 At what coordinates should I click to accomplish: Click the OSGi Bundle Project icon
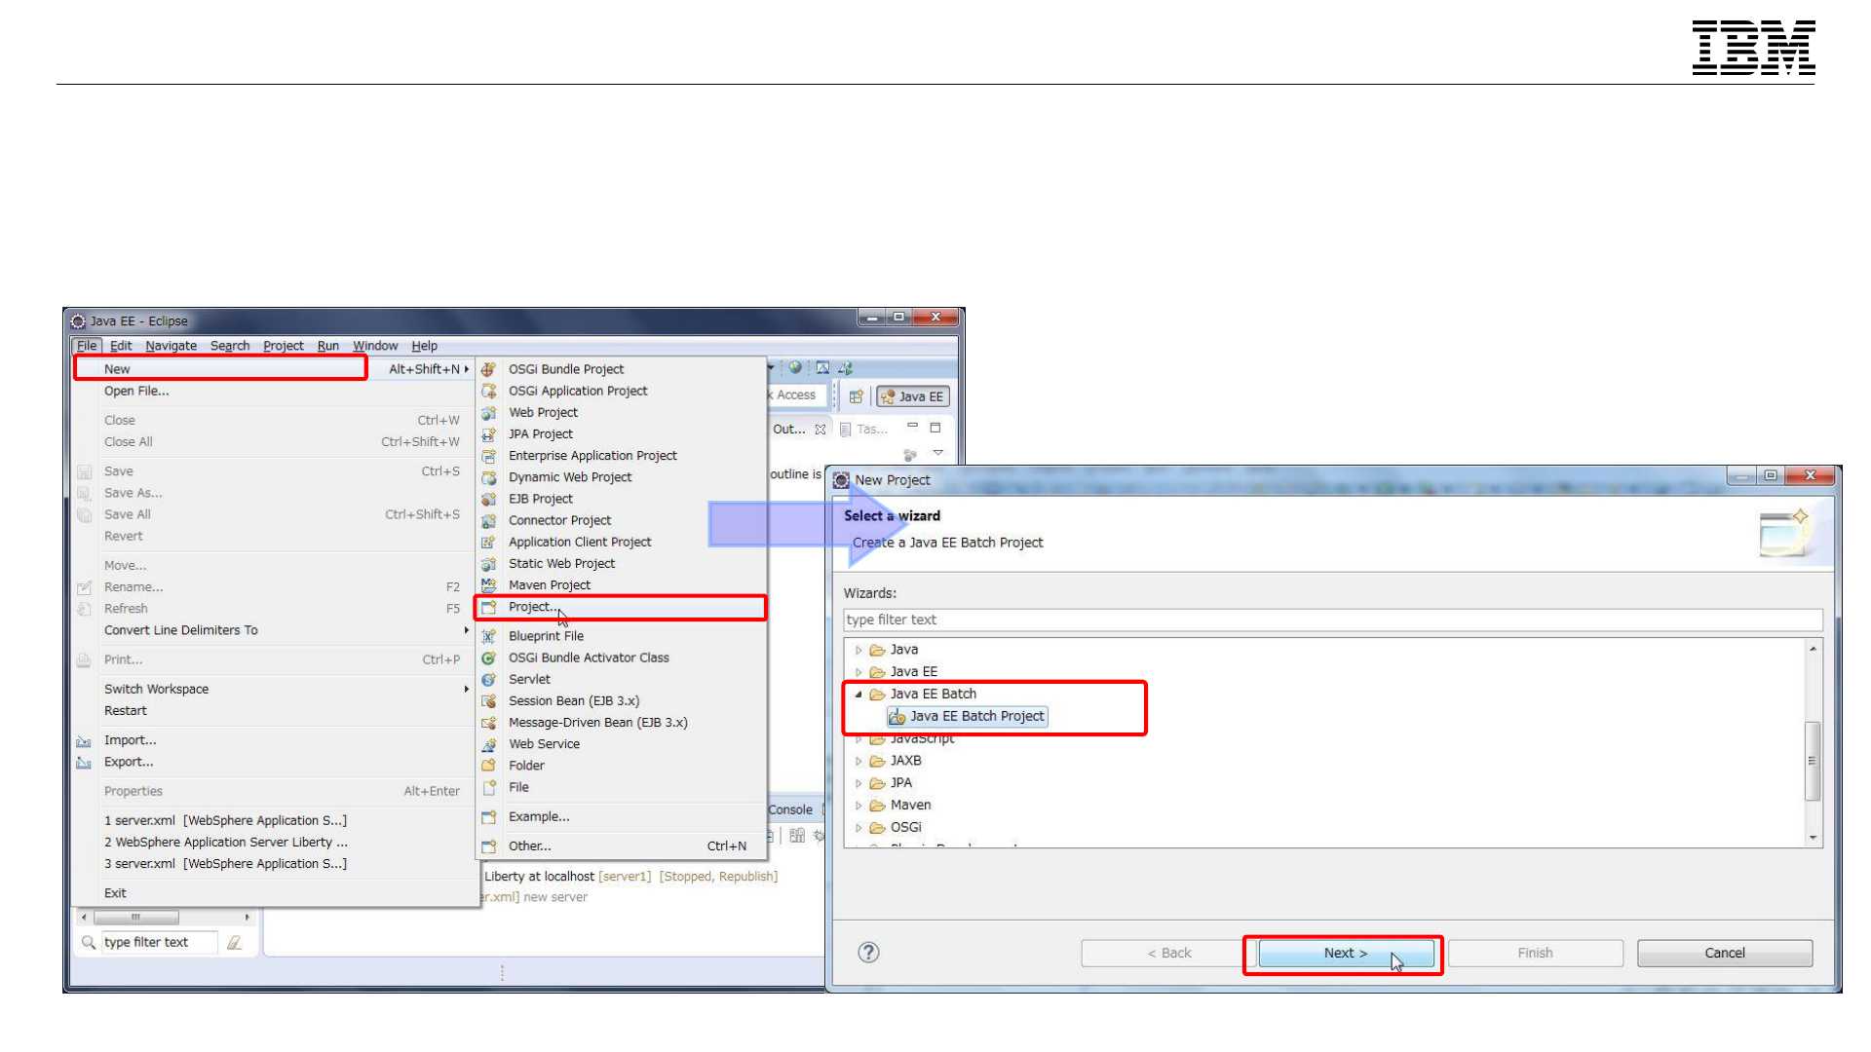[x=489, y=369]
